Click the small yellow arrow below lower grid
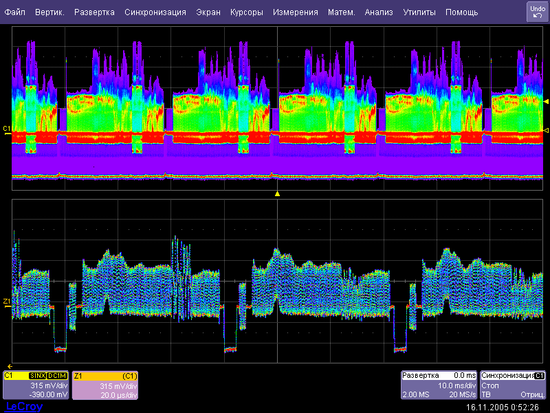This screenshot has height=413, width=550. coord(10,366)
